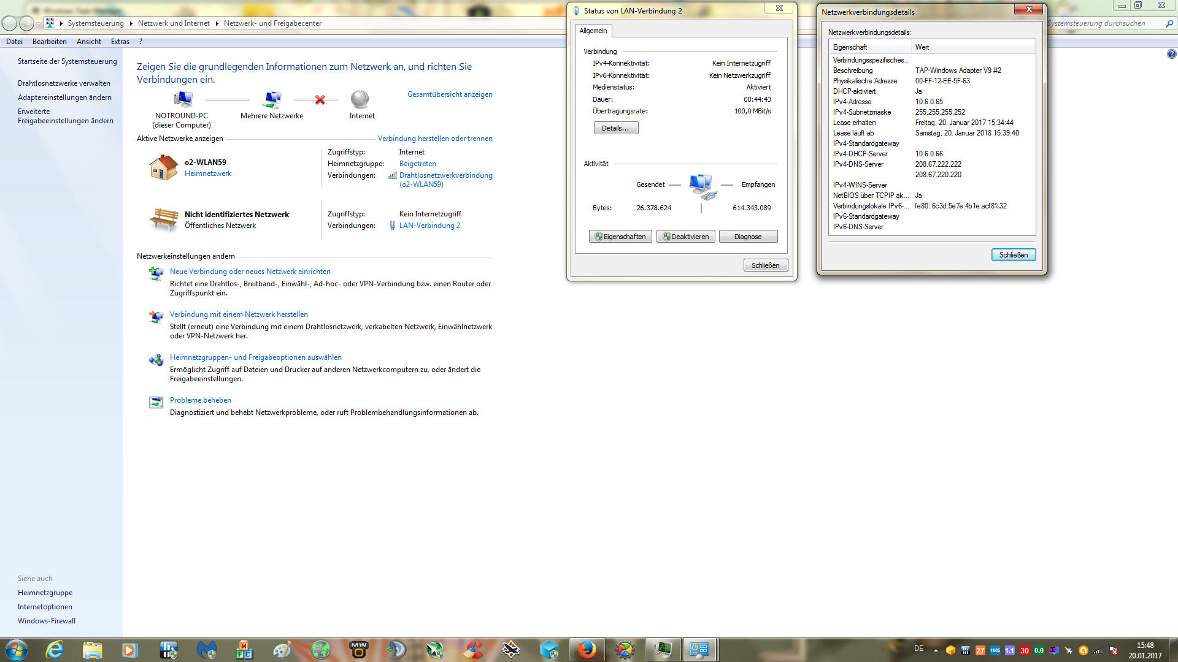
Task: Click the Deaktivieren button
Action: coord(685,237)
